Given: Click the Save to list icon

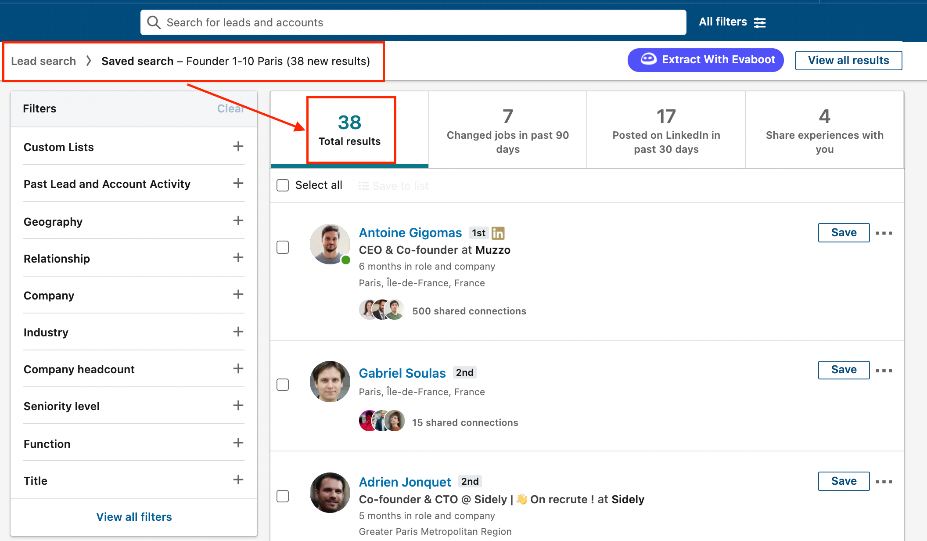Looking at the screenshot, I should pyautogui.click(x=363, y=186).
